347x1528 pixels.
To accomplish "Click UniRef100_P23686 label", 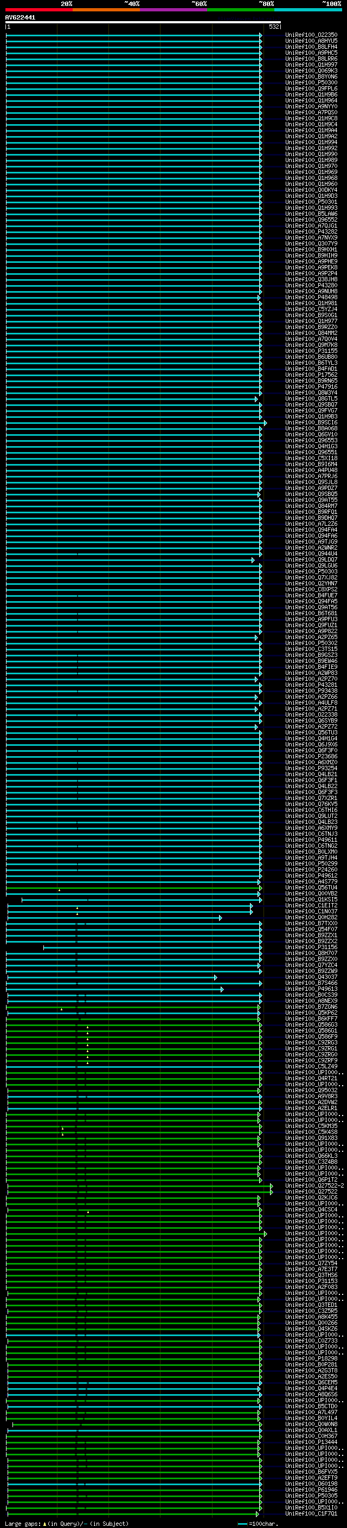I will tap(311, 756).
